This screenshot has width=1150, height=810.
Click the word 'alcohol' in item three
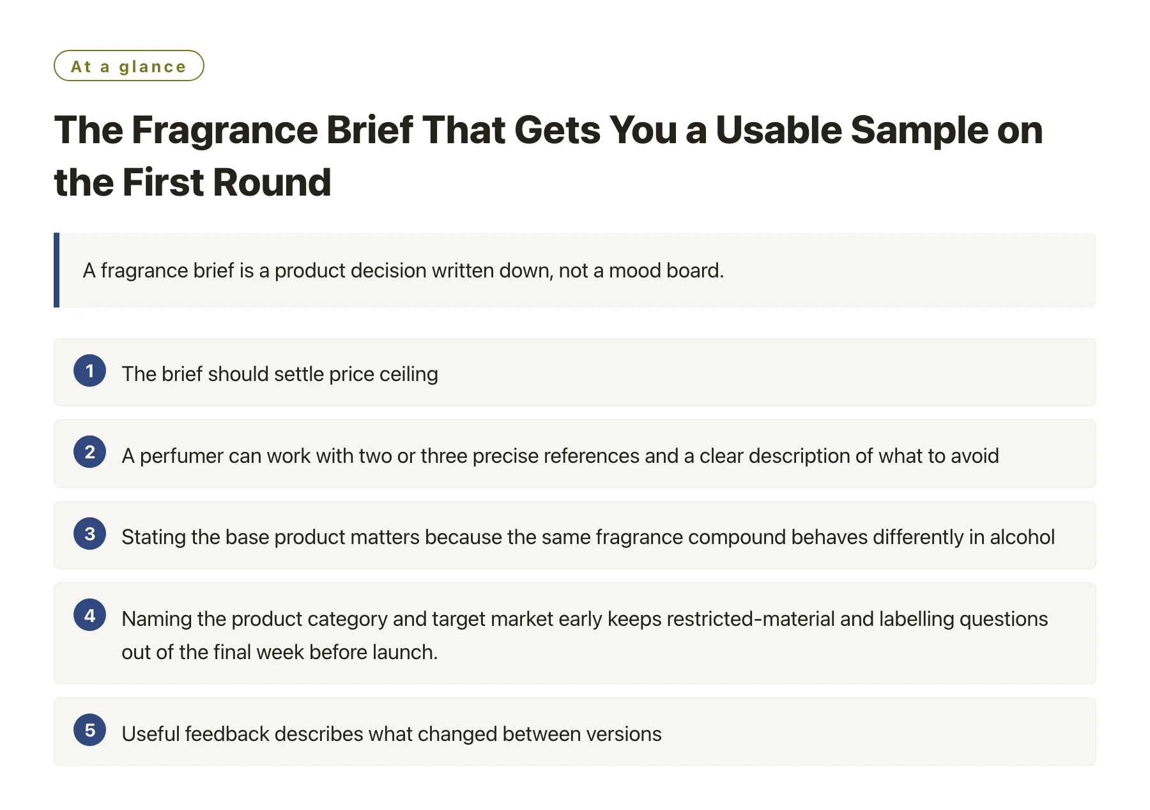[x=1022, y=537]
